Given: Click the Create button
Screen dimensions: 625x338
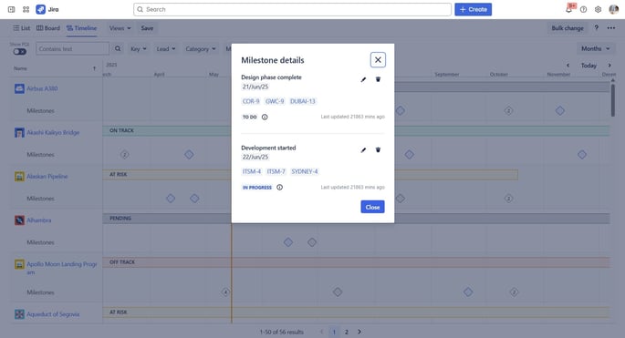Looking at the screenshot, I should click(474, 9).
